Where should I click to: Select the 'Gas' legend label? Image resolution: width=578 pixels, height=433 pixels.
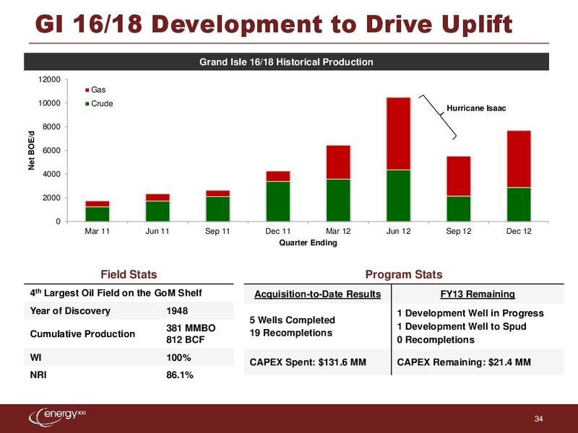tap(98, 89)
